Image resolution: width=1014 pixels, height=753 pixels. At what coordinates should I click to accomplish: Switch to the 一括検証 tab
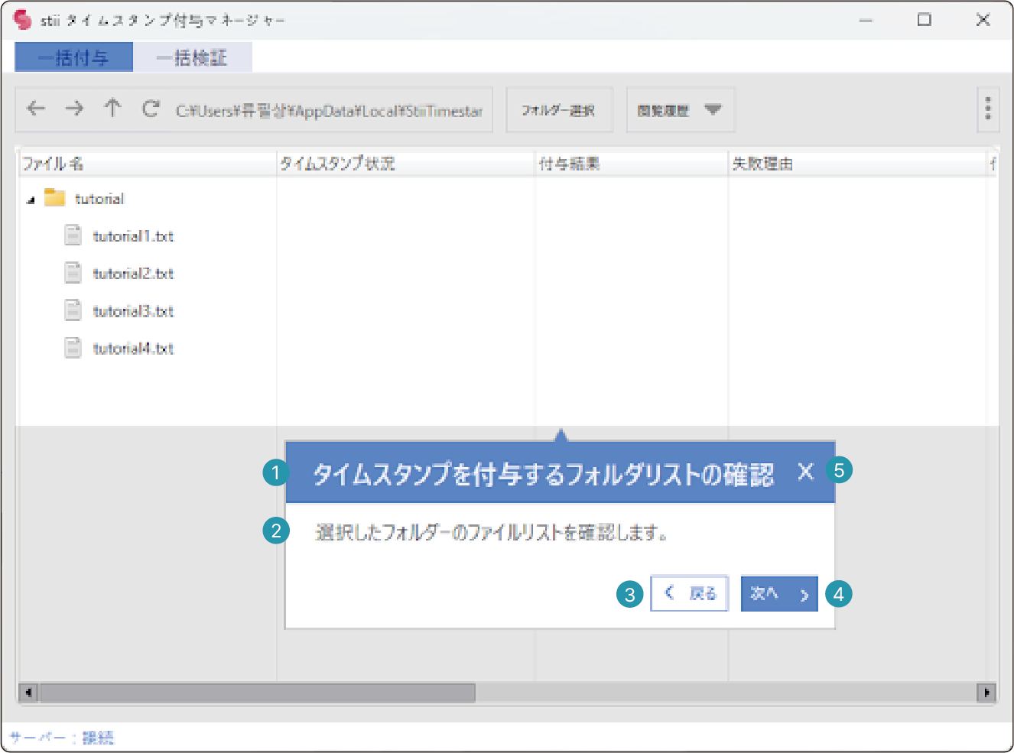click(192, 57)
